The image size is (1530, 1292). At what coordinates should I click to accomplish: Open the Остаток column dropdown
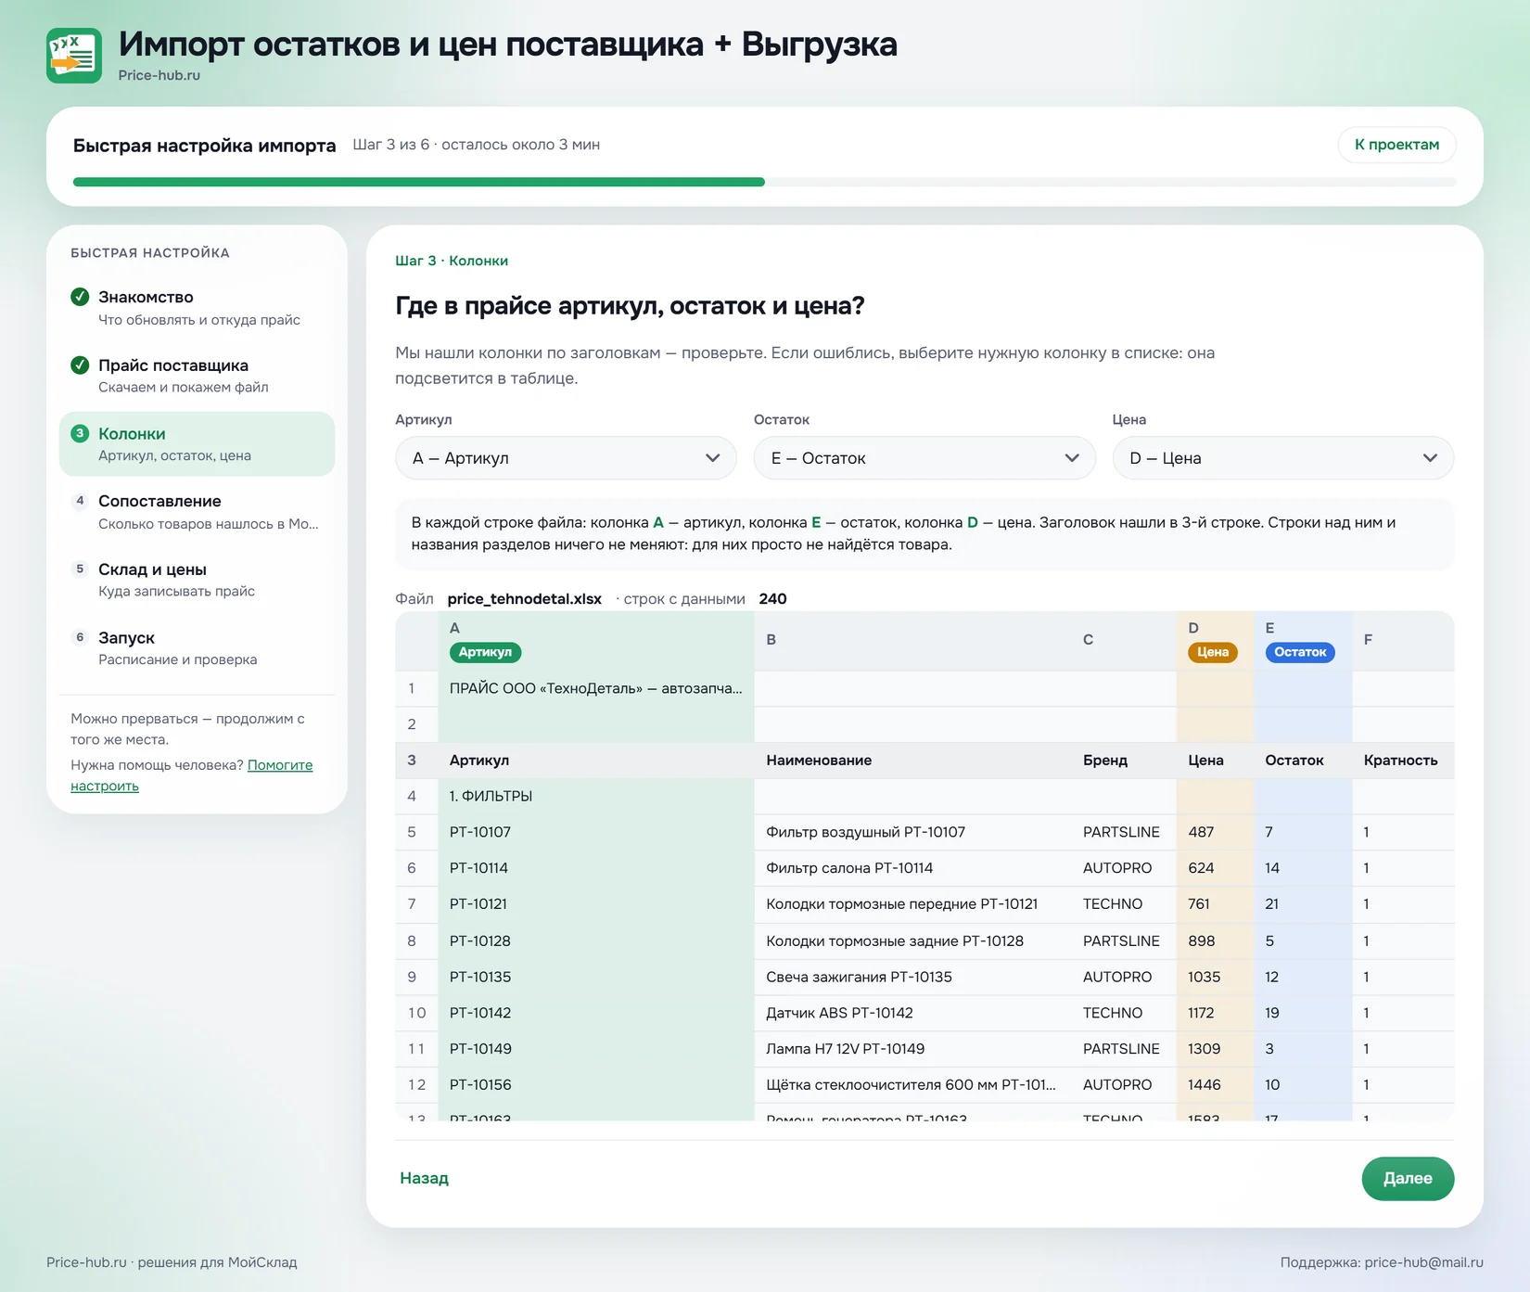(x=924, y=458)
